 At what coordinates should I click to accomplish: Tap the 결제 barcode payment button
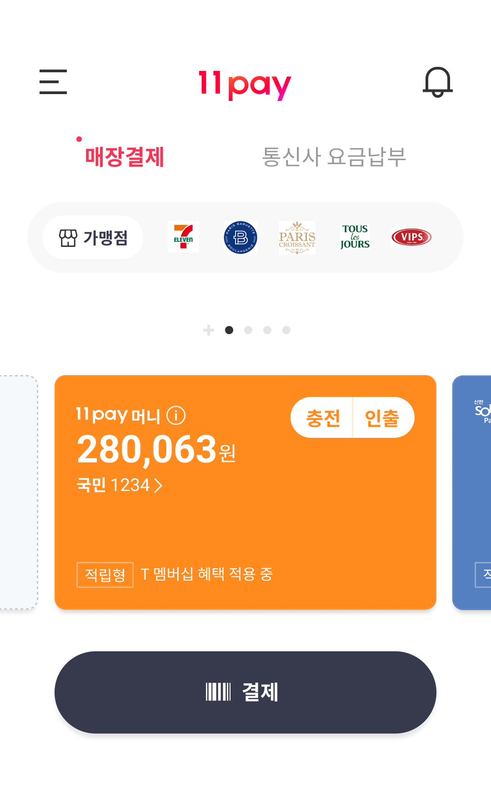pyautogui.click(x=245, y=692)
